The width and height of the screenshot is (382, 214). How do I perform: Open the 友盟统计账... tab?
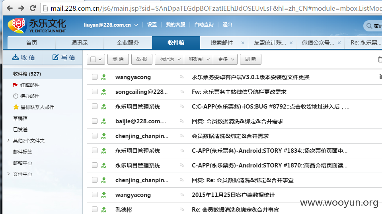(x=270, y=43)
